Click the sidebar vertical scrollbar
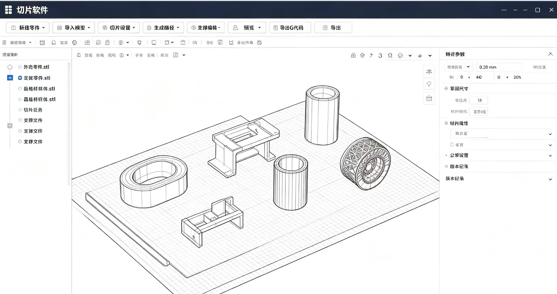 [x=69, y=124]
